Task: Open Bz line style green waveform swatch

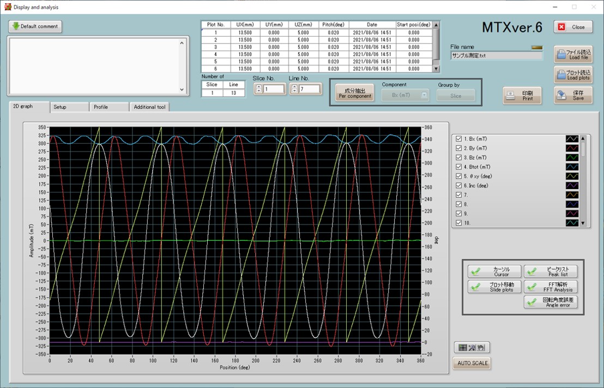Action: pos(572,157)
